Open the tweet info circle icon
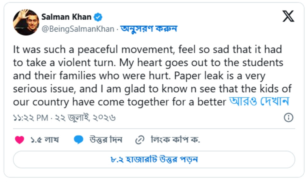Viewport: 307px width, 184px height. tap(288, 117)
